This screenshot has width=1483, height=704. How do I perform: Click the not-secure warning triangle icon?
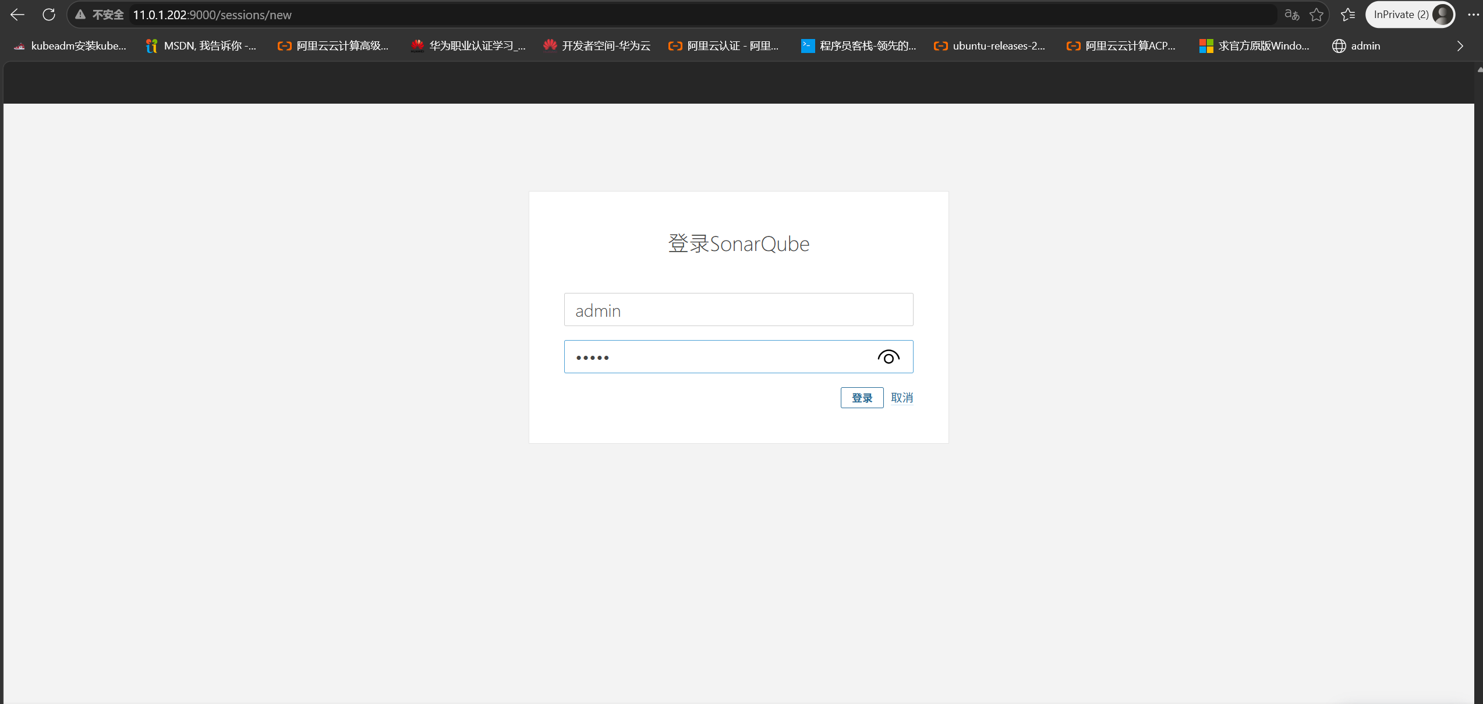pos(80,15)
